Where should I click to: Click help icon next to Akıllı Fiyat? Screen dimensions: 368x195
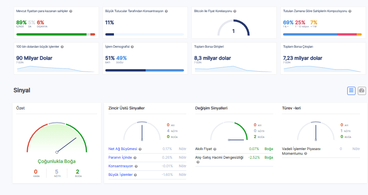(x=215, y=149)
